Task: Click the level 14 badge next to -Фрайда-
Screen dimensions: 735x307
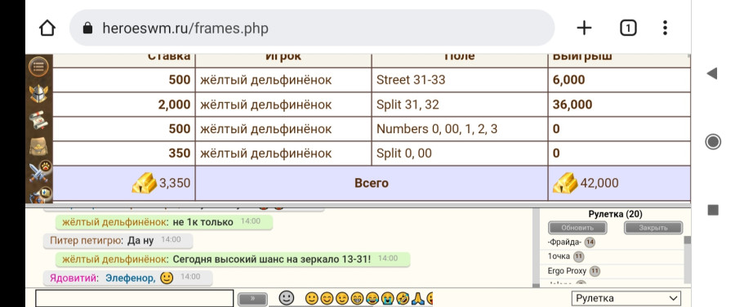Action: [590, 242]
